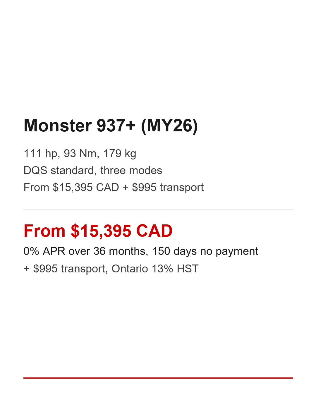Click + $995 transport in the last line

(x=65, y=269)
